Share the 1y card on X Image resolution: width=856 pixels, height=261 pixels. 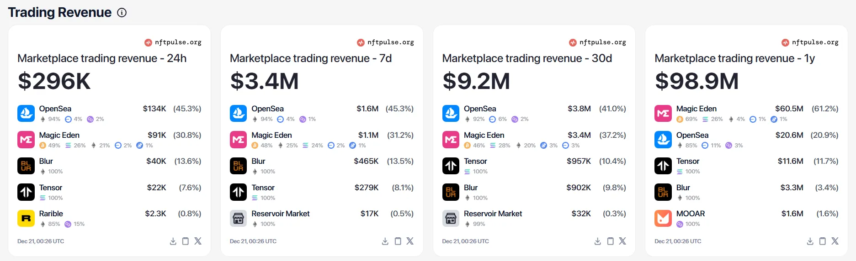[x=835, y=241]
